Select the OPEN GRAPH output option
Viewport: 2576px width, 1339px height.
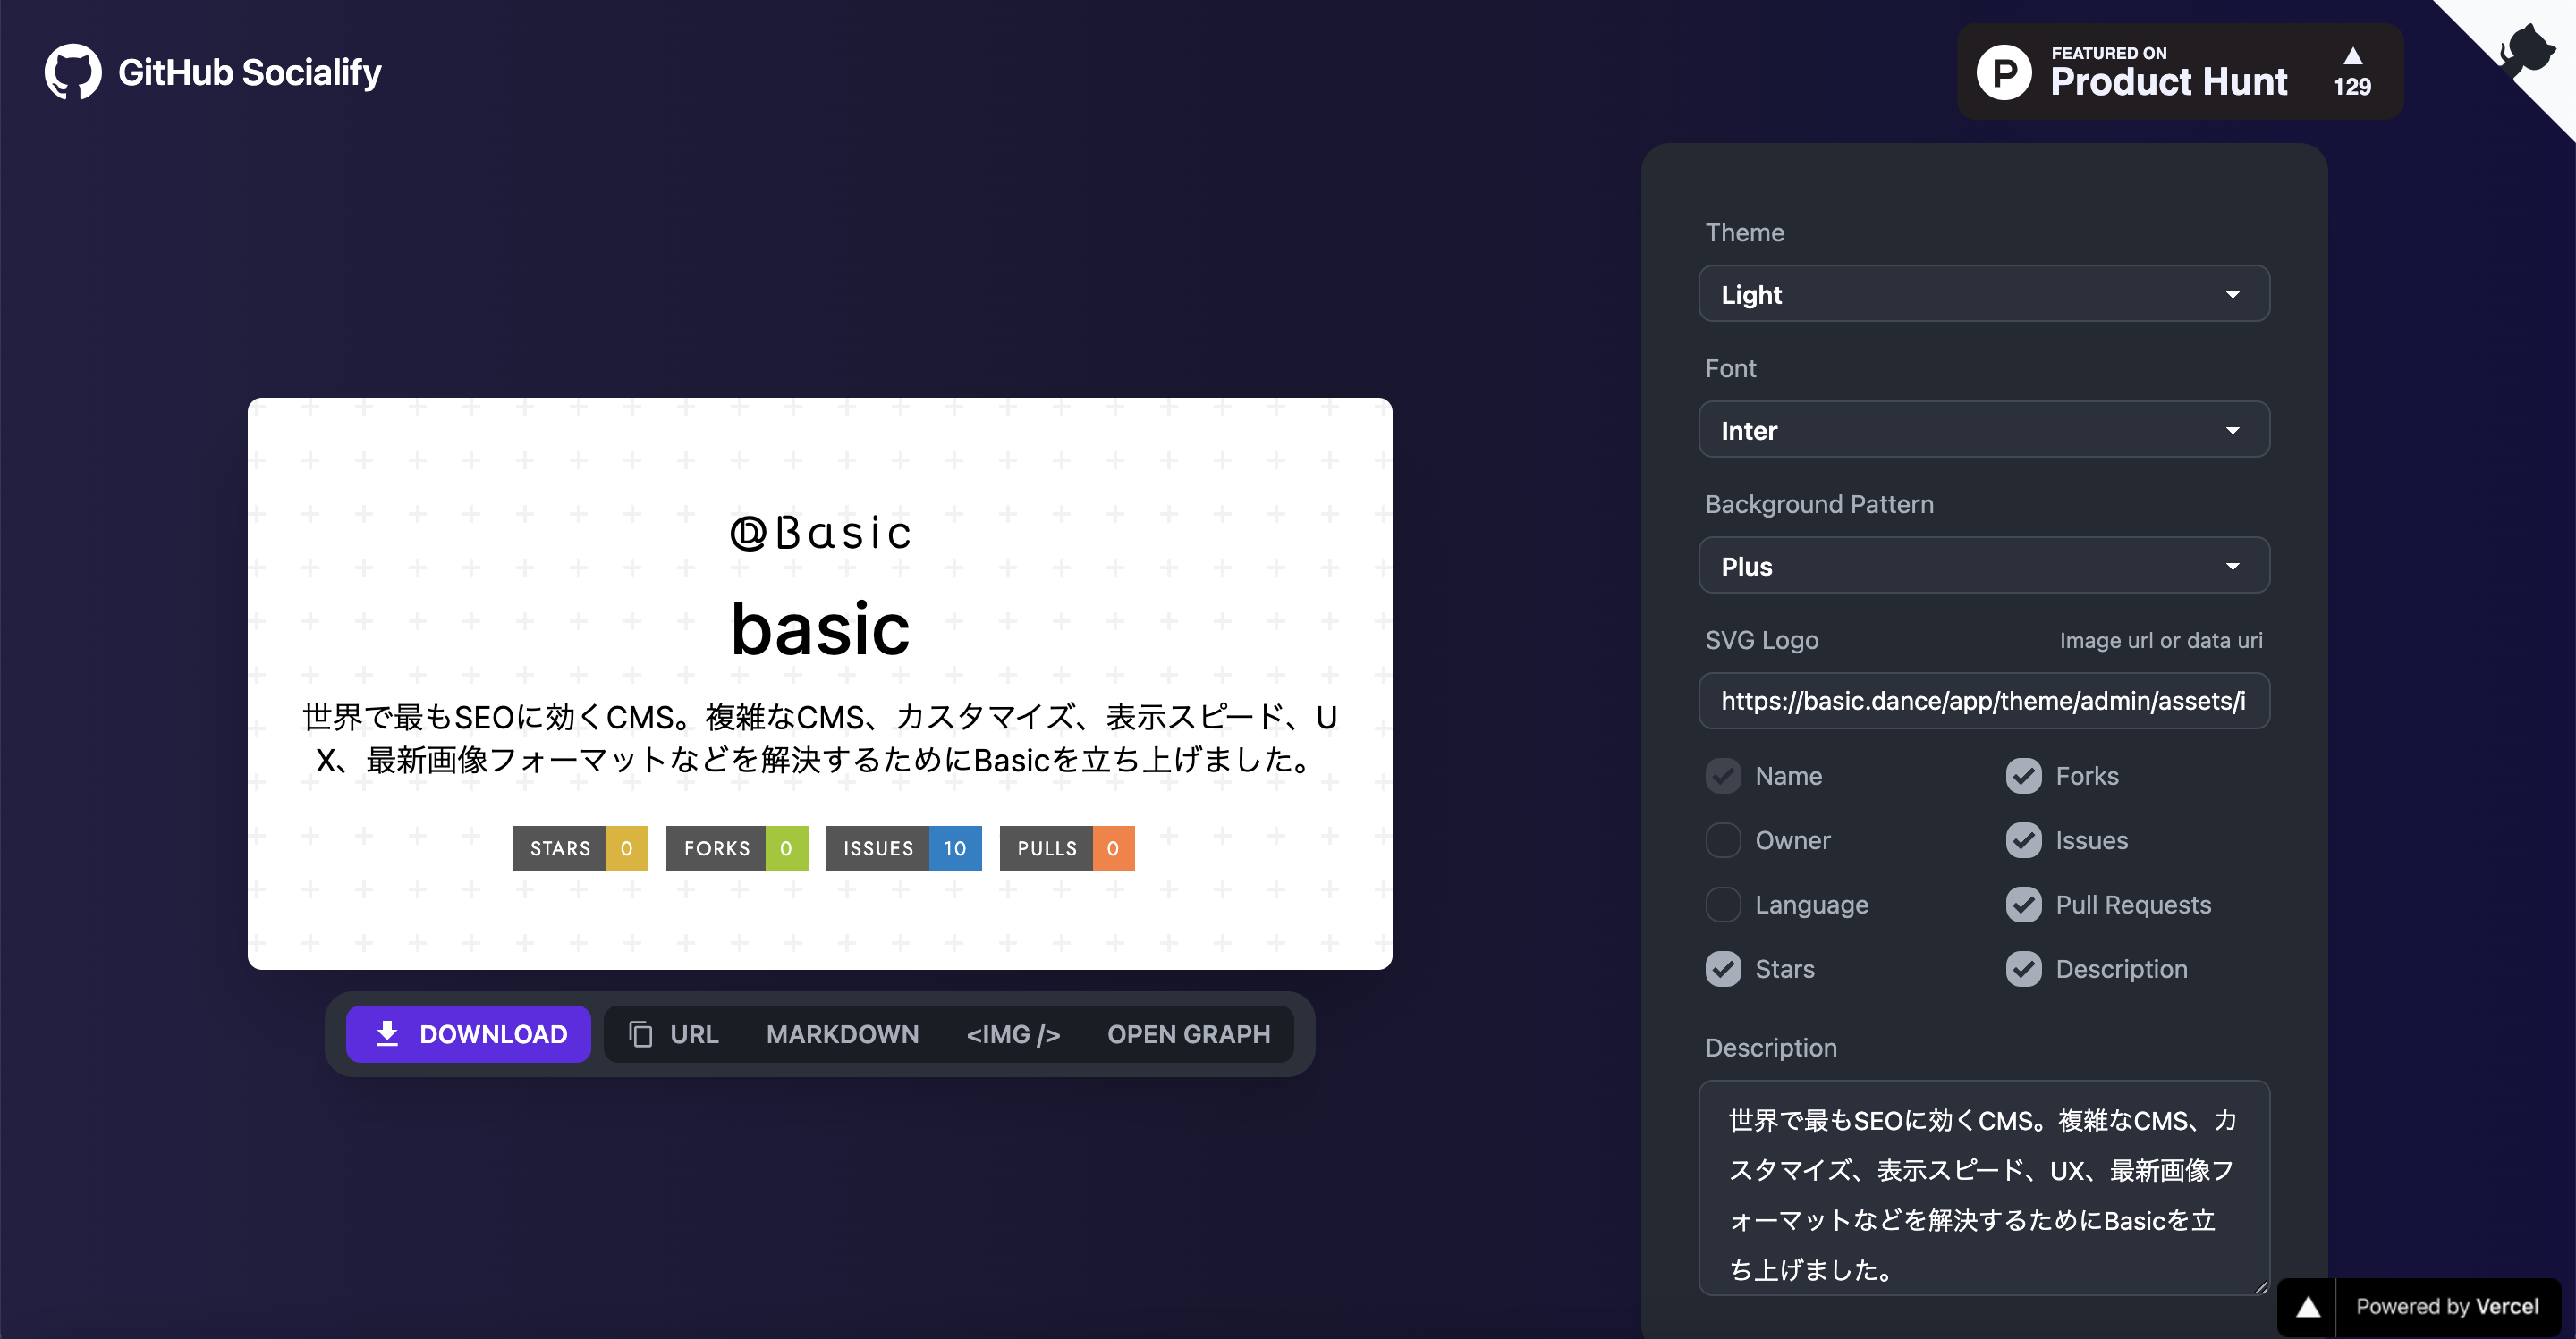click(1189, 1034)
